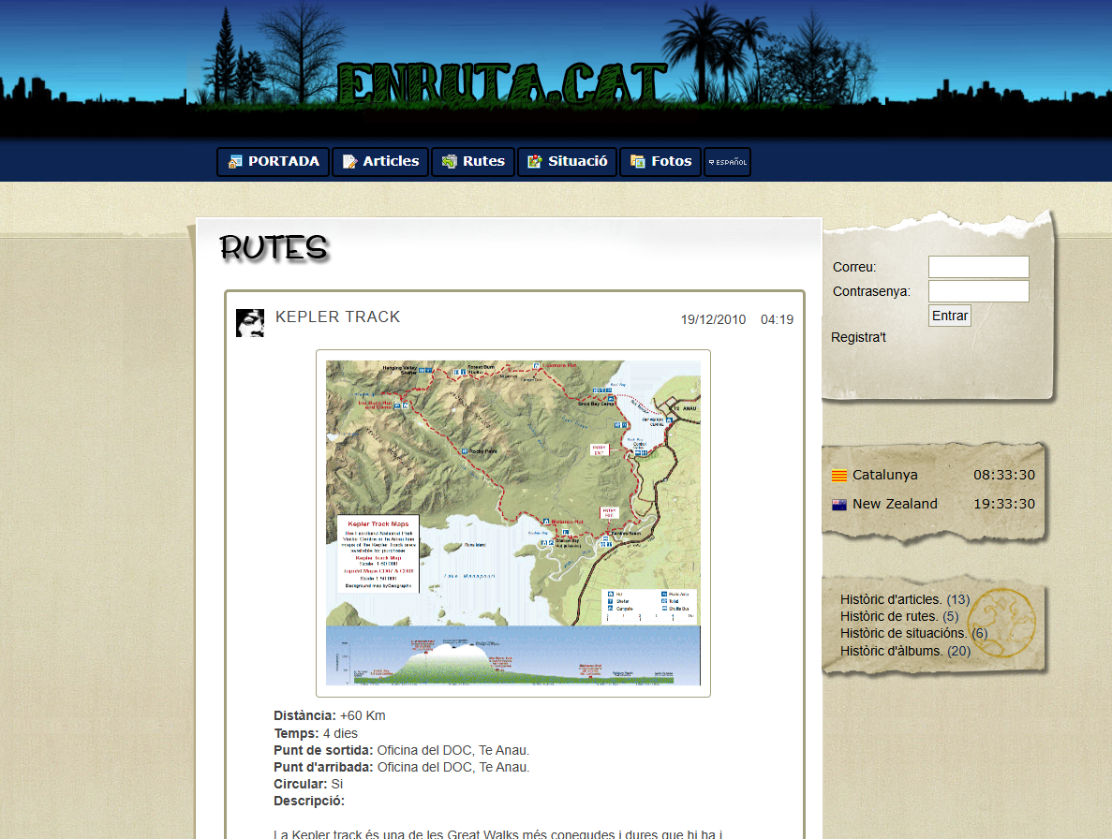
Task: Switch language to Español
Action: (x=727, y=162)
